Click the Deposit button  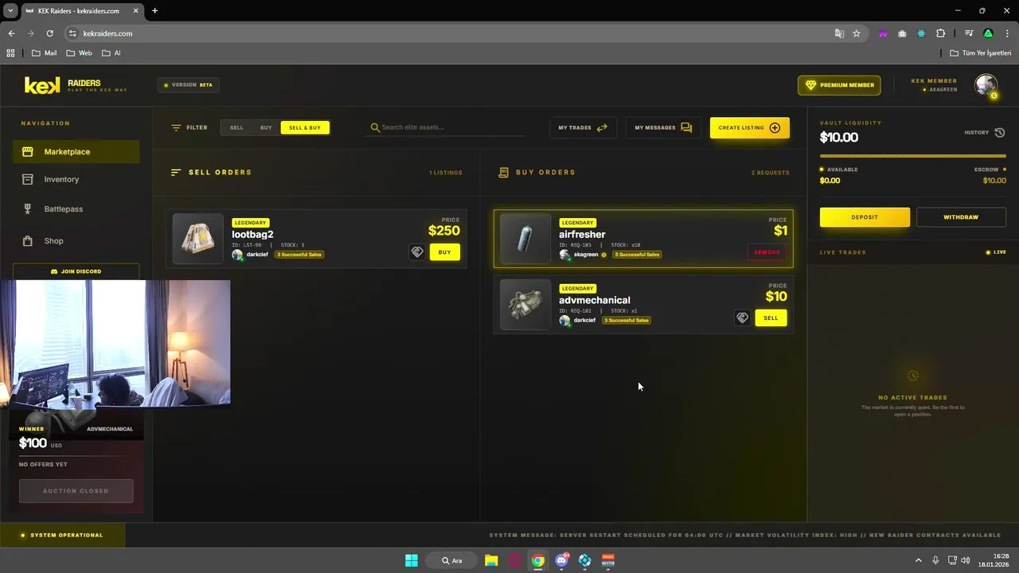pyautogui.click(x=865, y=217)
